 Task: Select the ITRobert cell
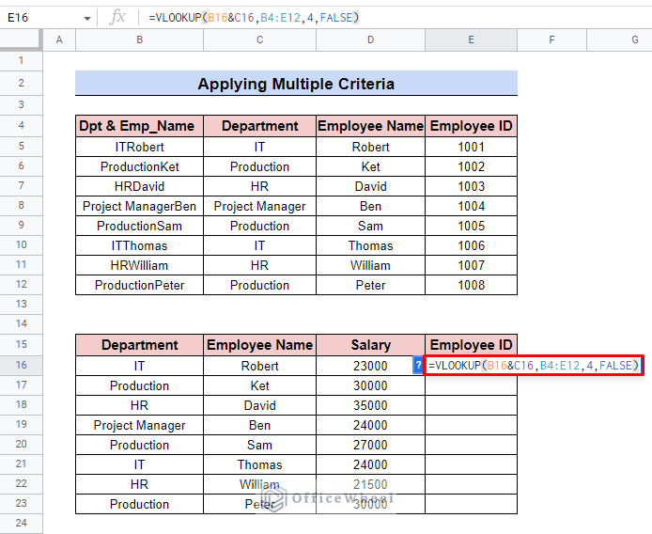click(x=139, y=147)
